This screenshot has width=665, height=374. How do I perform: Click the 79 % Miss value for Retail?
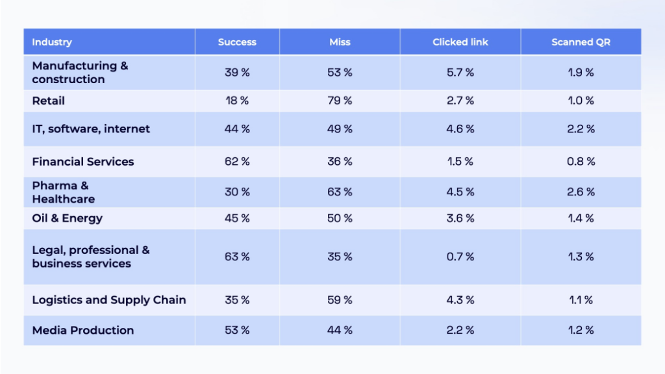(340, 101)
